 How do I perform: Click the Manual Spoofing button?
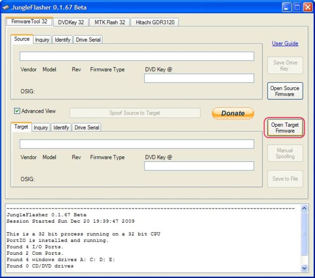pyautogui.click(x=285, y=153)
